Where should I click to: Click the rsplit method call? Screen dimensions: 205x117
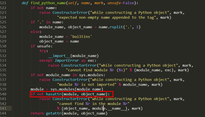116,27
